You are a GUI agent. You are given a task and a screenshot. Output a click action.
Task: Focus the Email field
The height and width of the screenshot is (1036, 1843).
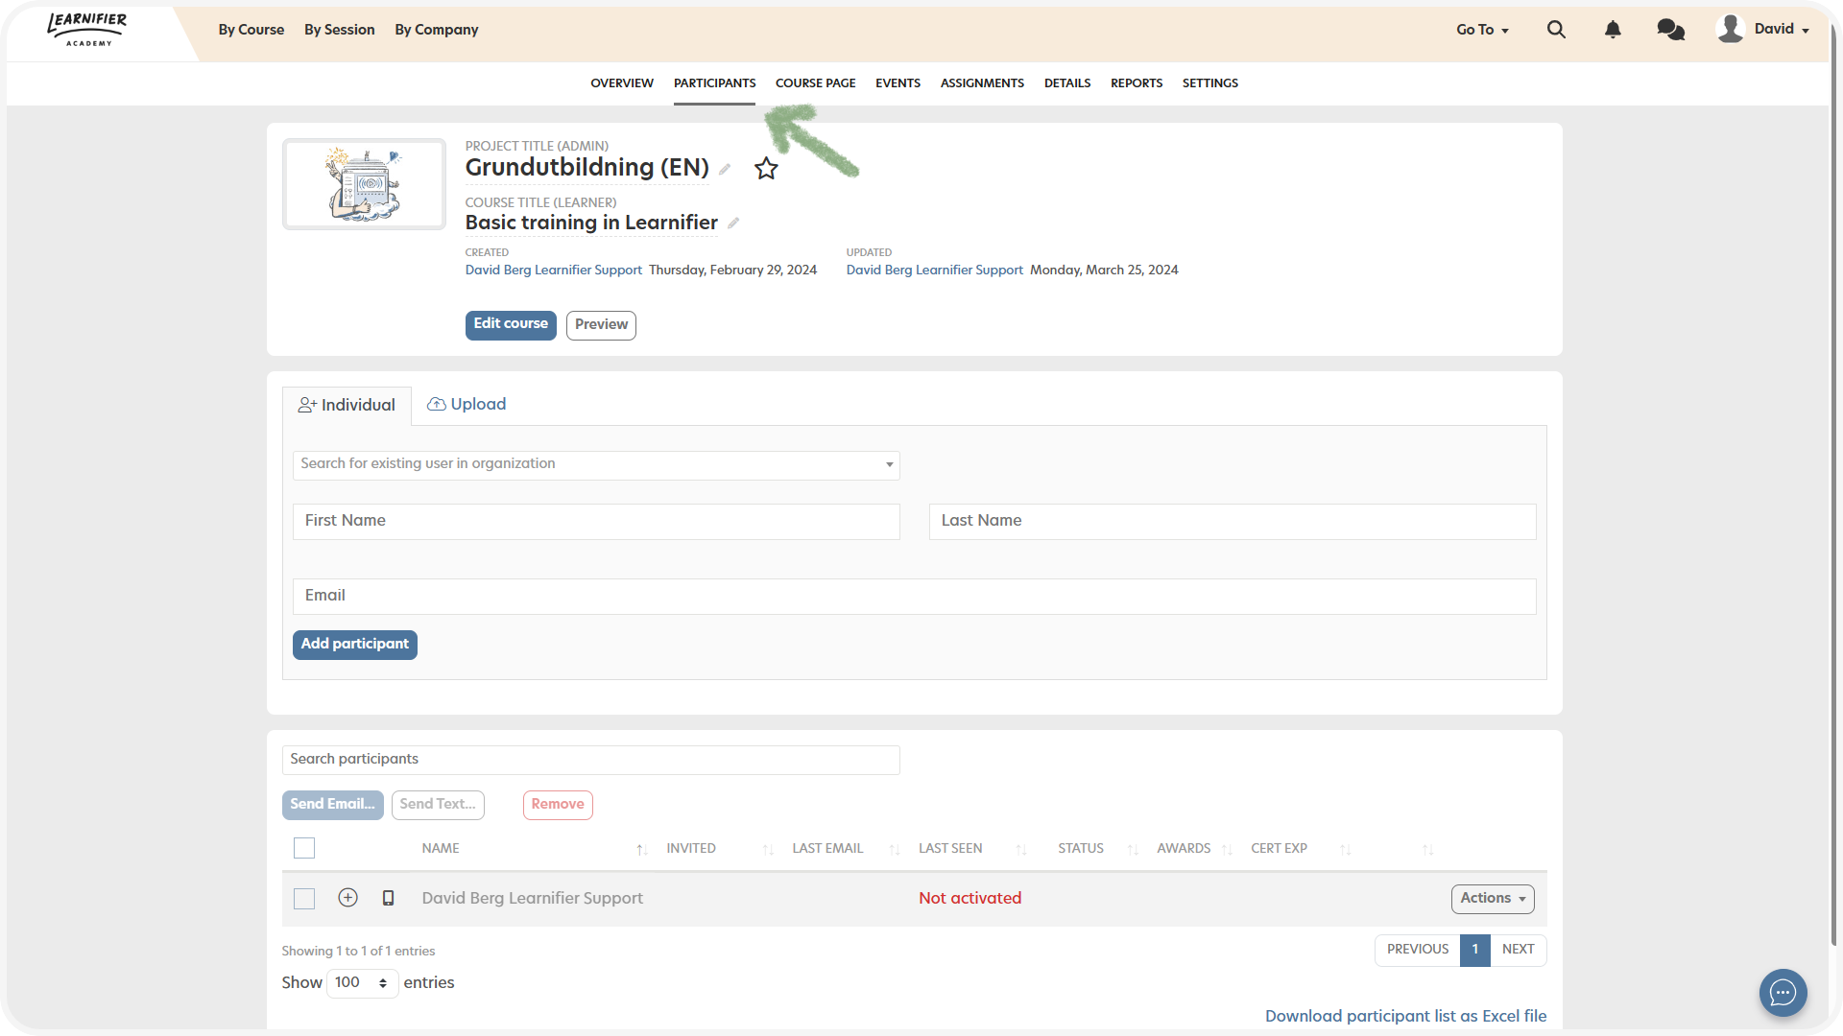tap(914, 597)
